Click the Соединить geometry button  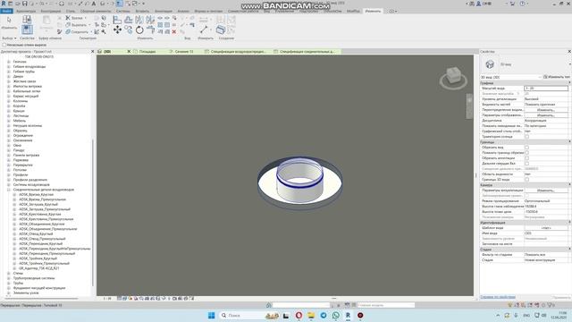pyautogui.click(x=78, y=32)
